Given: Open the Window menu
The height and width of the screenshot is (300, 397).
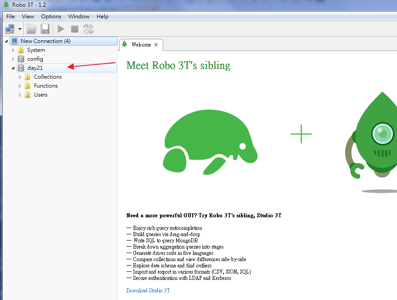Looking at the screenshot, I should point(79,17).
